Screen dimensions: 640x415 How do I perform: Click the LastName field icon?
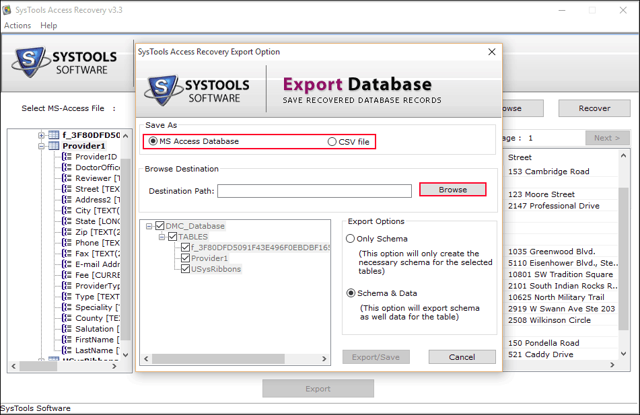tap(67, 350)
